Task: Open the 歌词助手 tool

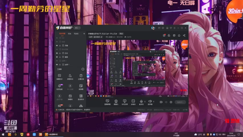Action: (x=81, y=97)
